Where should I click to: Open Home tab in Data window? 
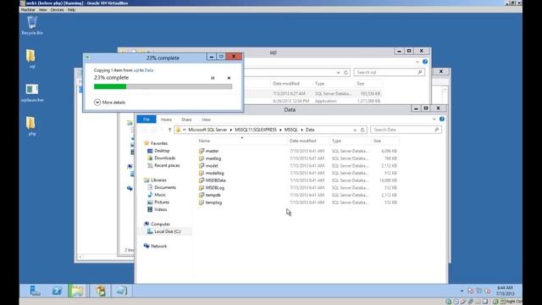click(166, 119)
